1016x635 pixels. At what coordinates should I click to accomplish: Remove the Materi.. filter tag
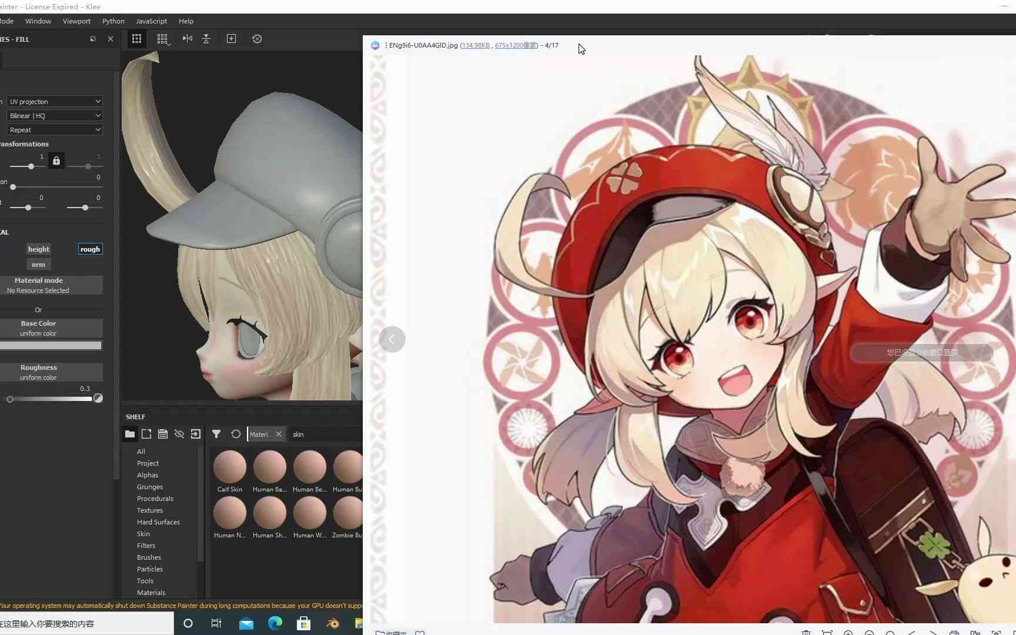(x=279, y=434)
